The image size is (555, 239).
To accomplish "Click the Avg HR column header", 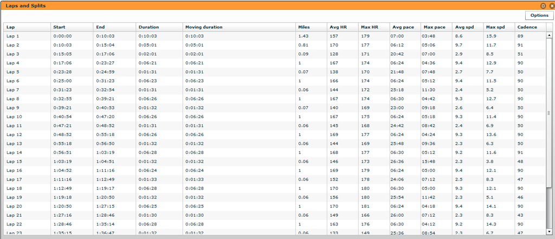I will pos(343,27).
